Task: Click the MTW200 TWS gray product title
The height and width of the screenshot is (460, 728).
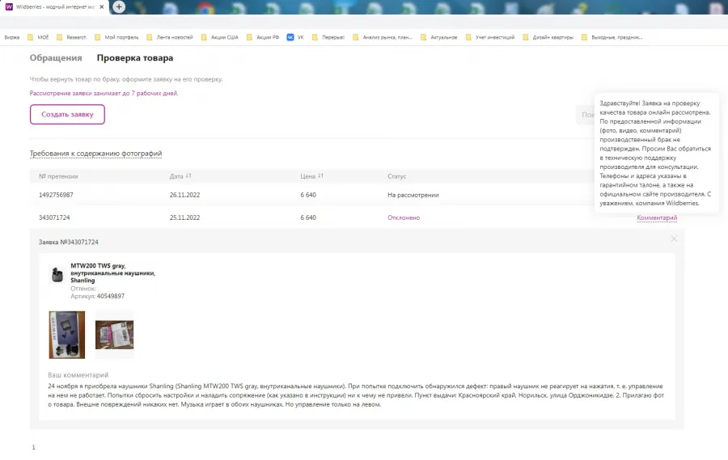Action: coord(112,273)
